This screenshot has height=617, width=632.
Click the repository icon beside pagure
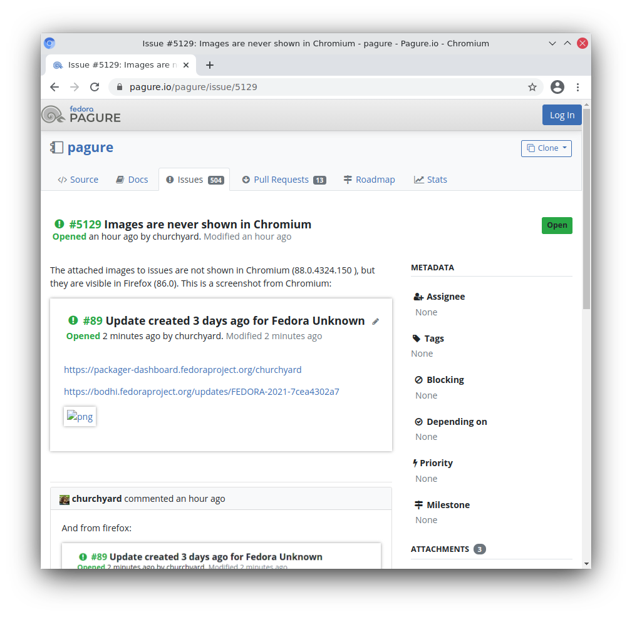57,148
